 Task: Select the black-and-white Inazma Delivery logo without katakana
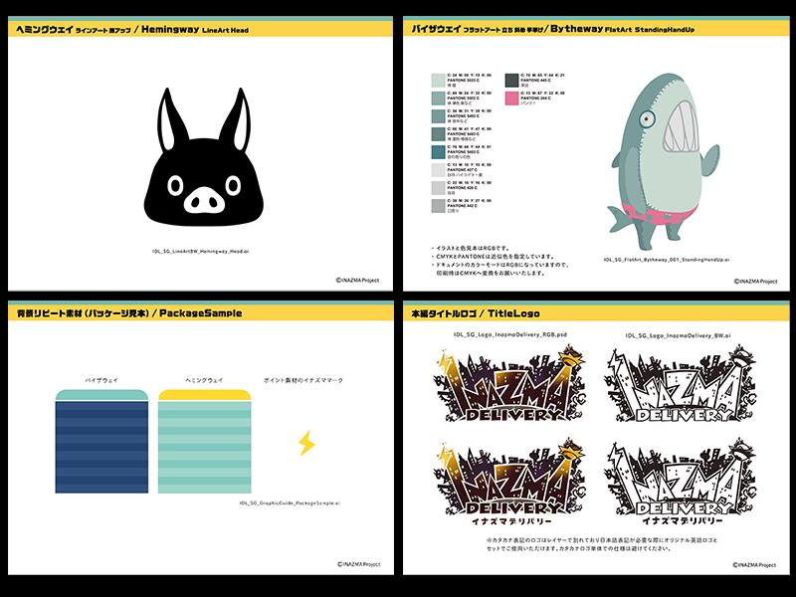(680, 383)
